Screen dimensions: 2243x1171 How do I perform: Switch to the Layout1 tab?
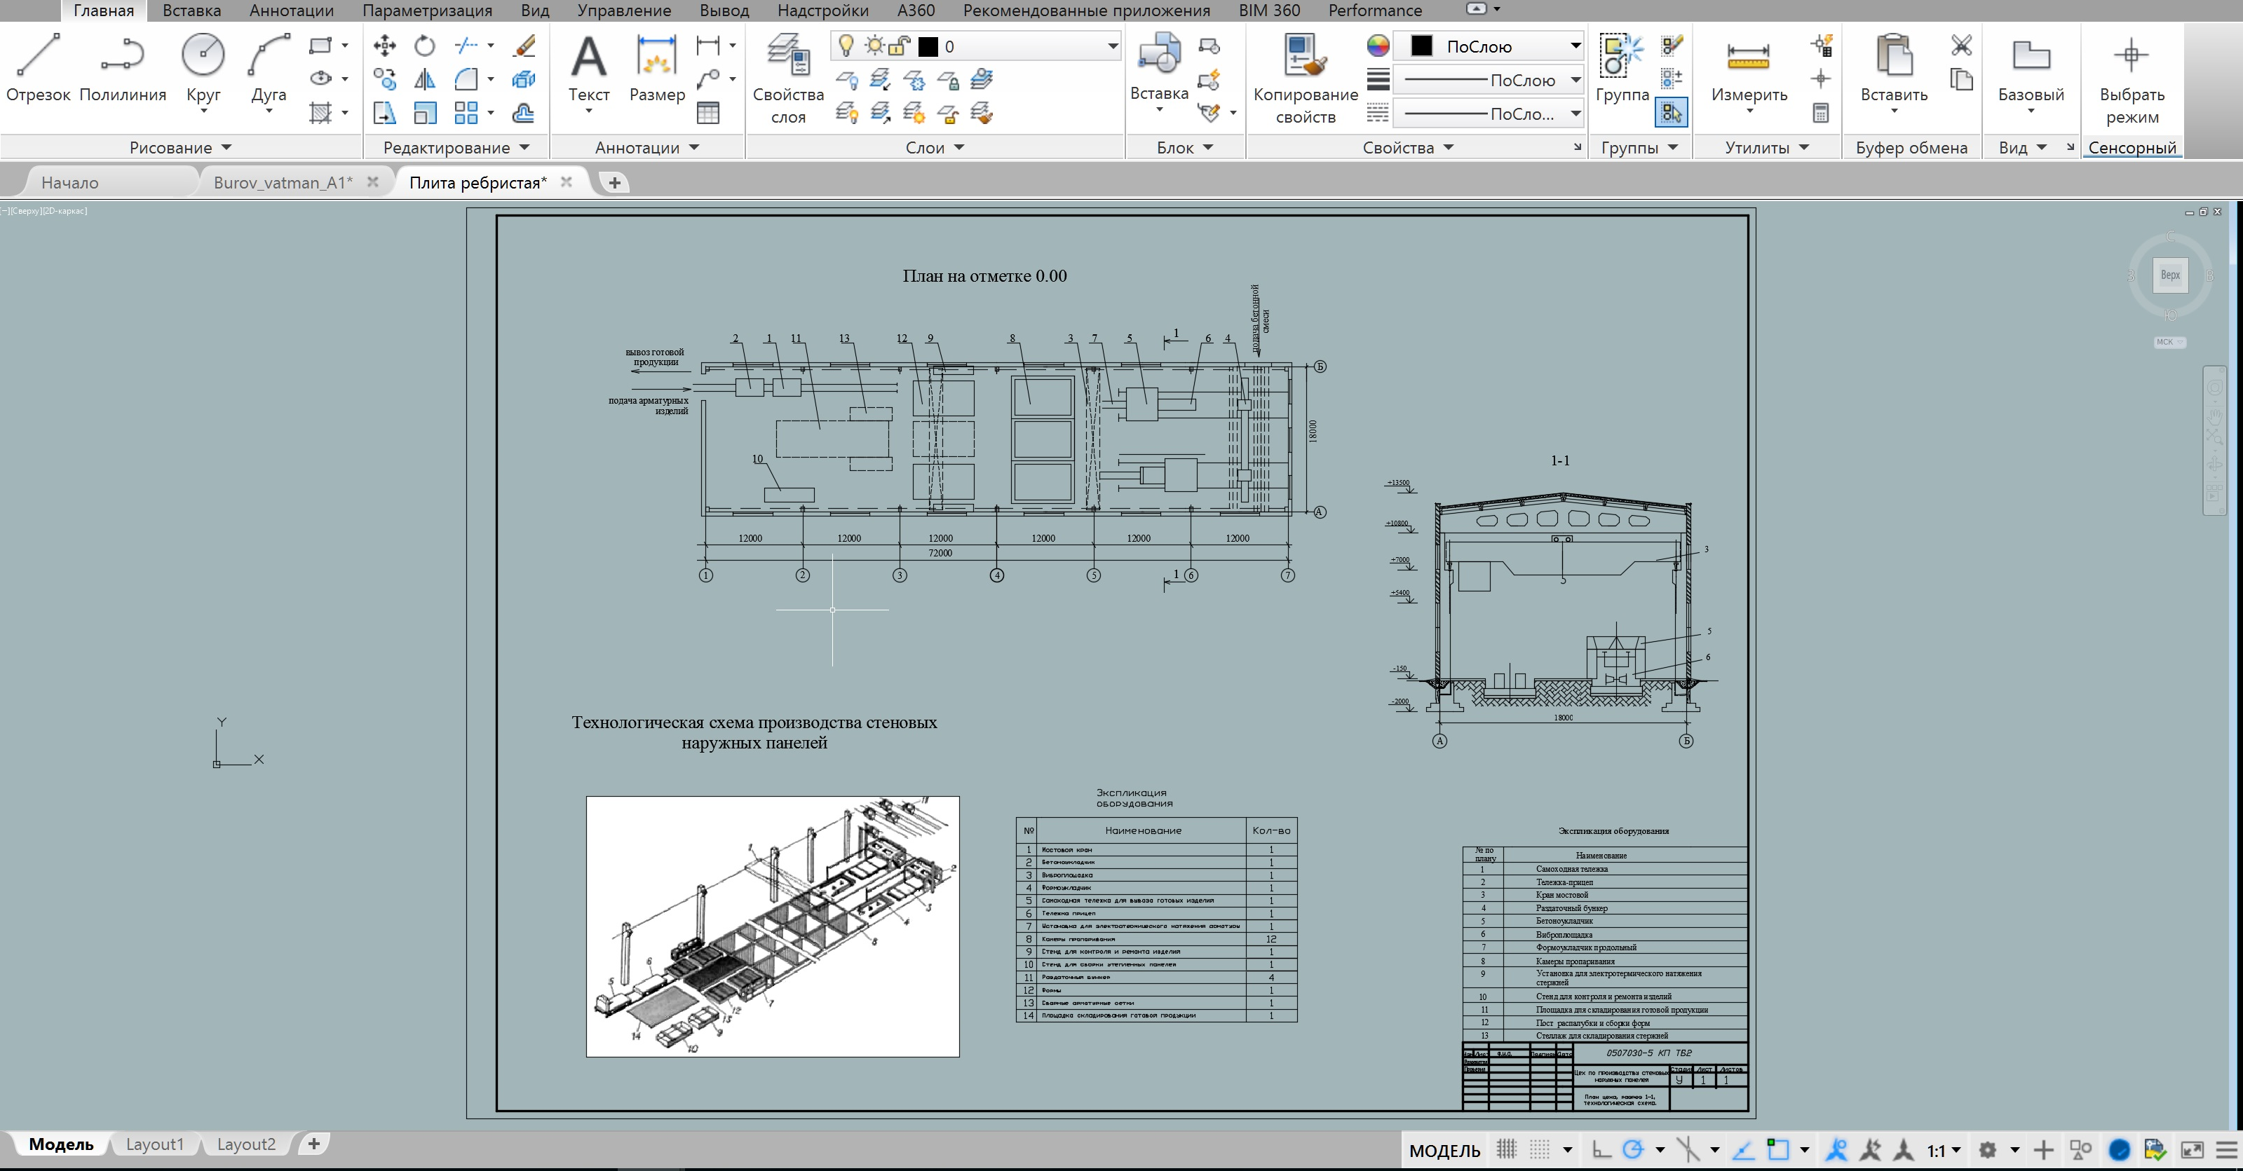pyautogui.click(x=154, y=1144)
